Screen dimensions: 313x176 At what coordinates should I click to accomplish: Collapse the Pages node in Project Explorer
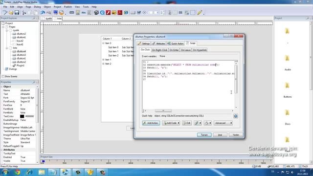tap(3, 27)
